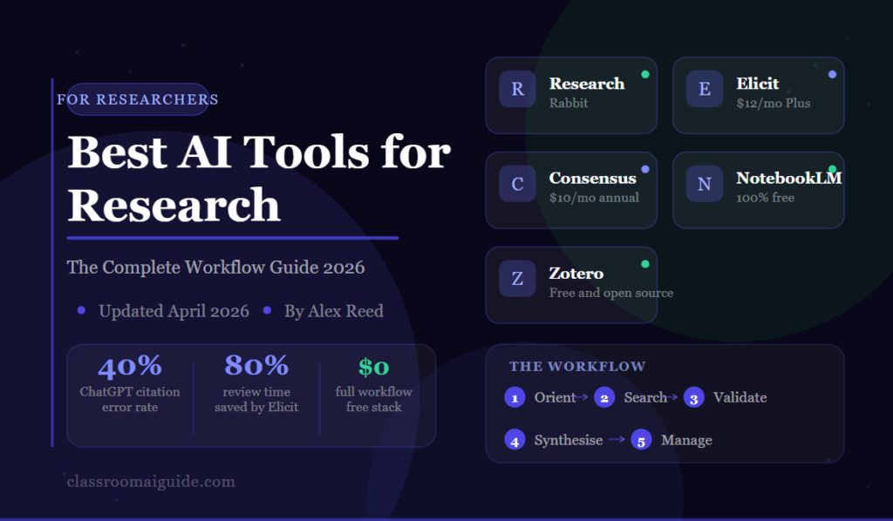This screenshot has width=893, height=521.
Task: Click the '$12/mo Plus' price text
Action: pyautogui.click(x=773, y=103)
